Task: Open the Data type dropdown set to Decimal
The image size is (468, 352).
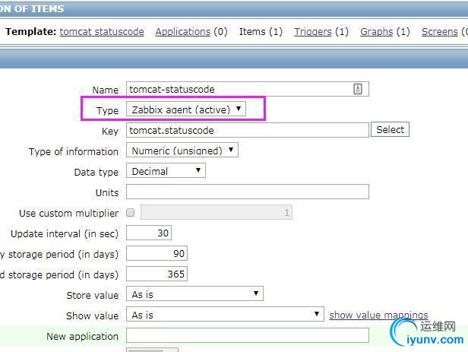Action: tap(166, 171)
